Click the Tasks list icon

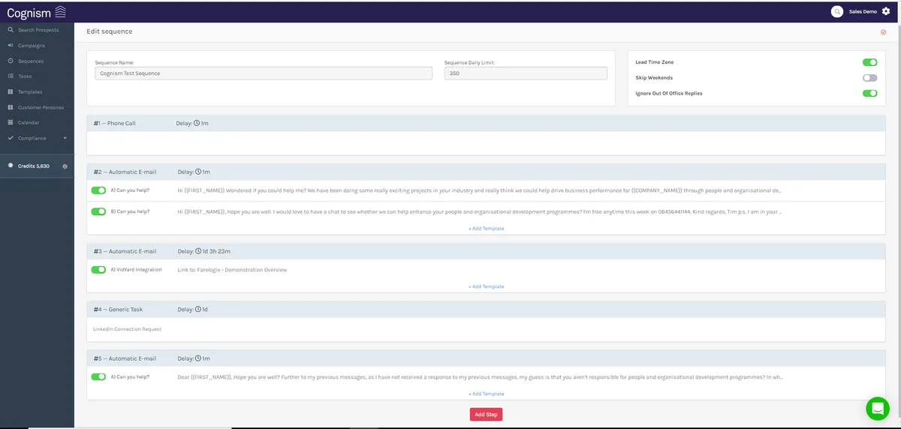[11, 76]
